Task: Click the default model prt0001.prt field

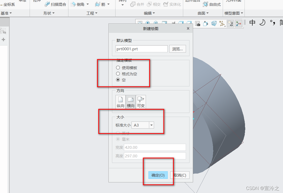Action: [141, 49]
